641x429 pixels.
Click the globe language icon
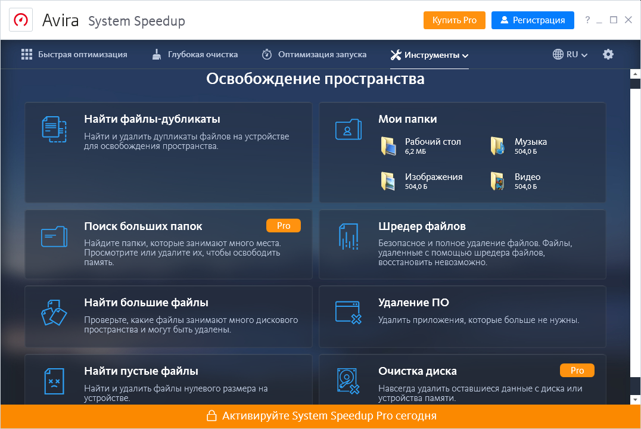click(558, 54)
